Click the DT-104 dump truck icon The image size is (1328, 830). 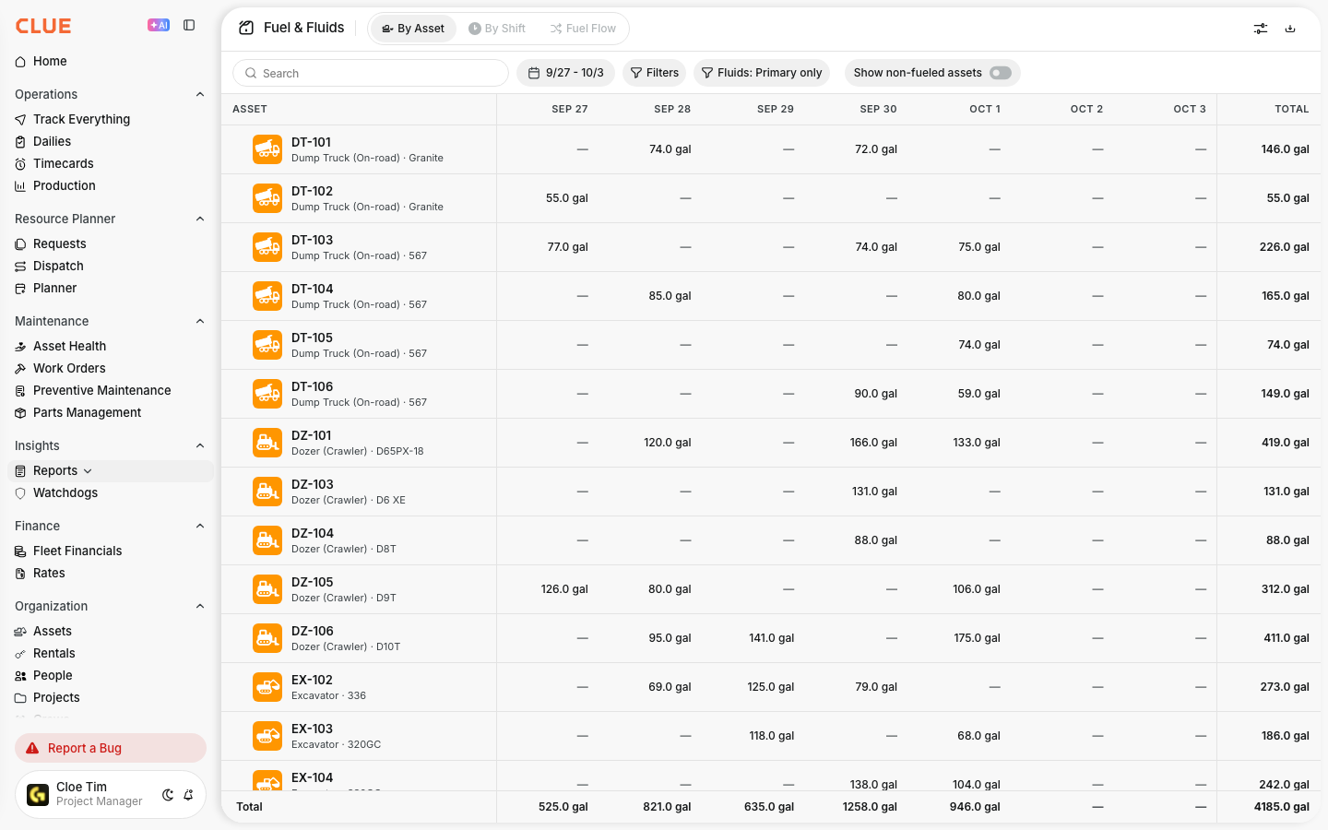pos(267,296)
